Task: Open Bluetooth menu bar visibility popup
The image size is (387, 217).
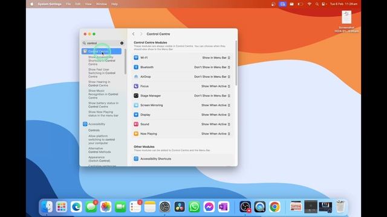Action: point(212,67)
